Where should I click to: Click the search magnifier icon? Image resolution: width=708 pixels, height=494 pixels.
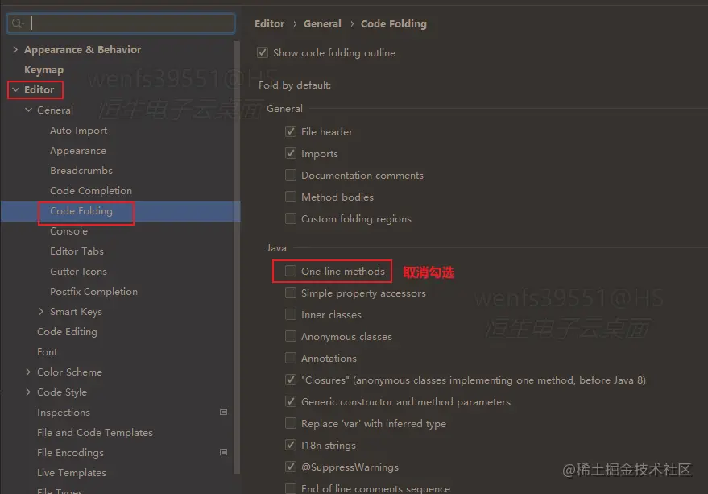18,23
